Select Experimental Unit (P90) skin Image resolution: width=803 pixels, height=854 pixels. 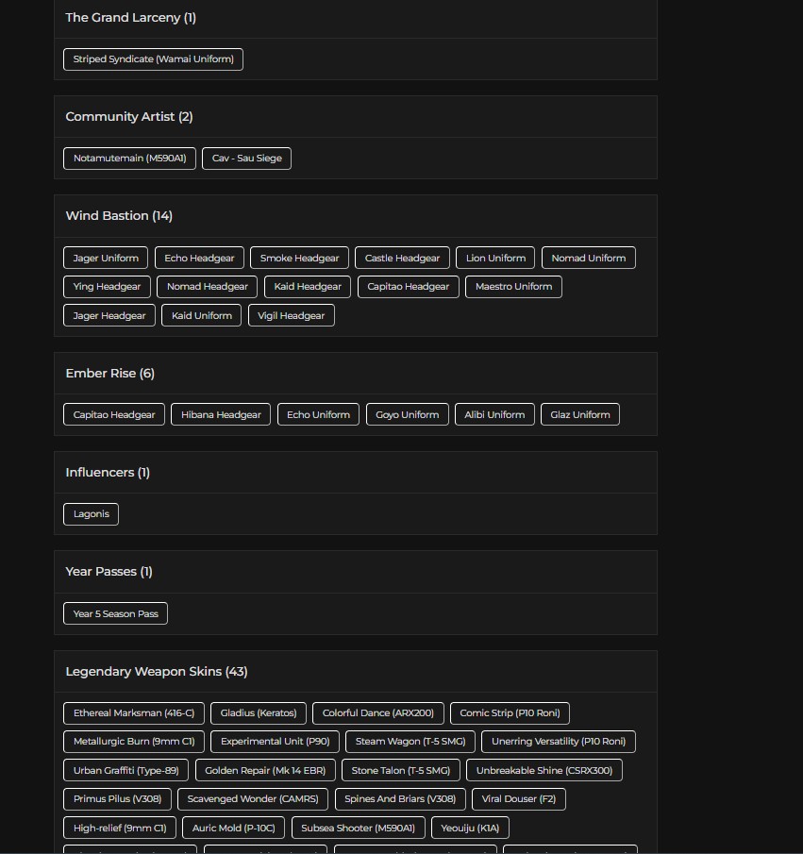click(276, 742)
